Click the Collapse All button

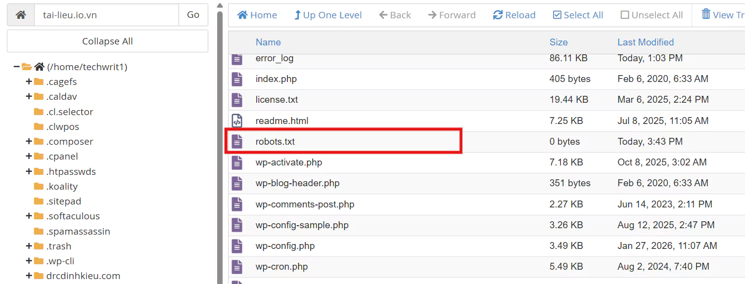(107, 41)
